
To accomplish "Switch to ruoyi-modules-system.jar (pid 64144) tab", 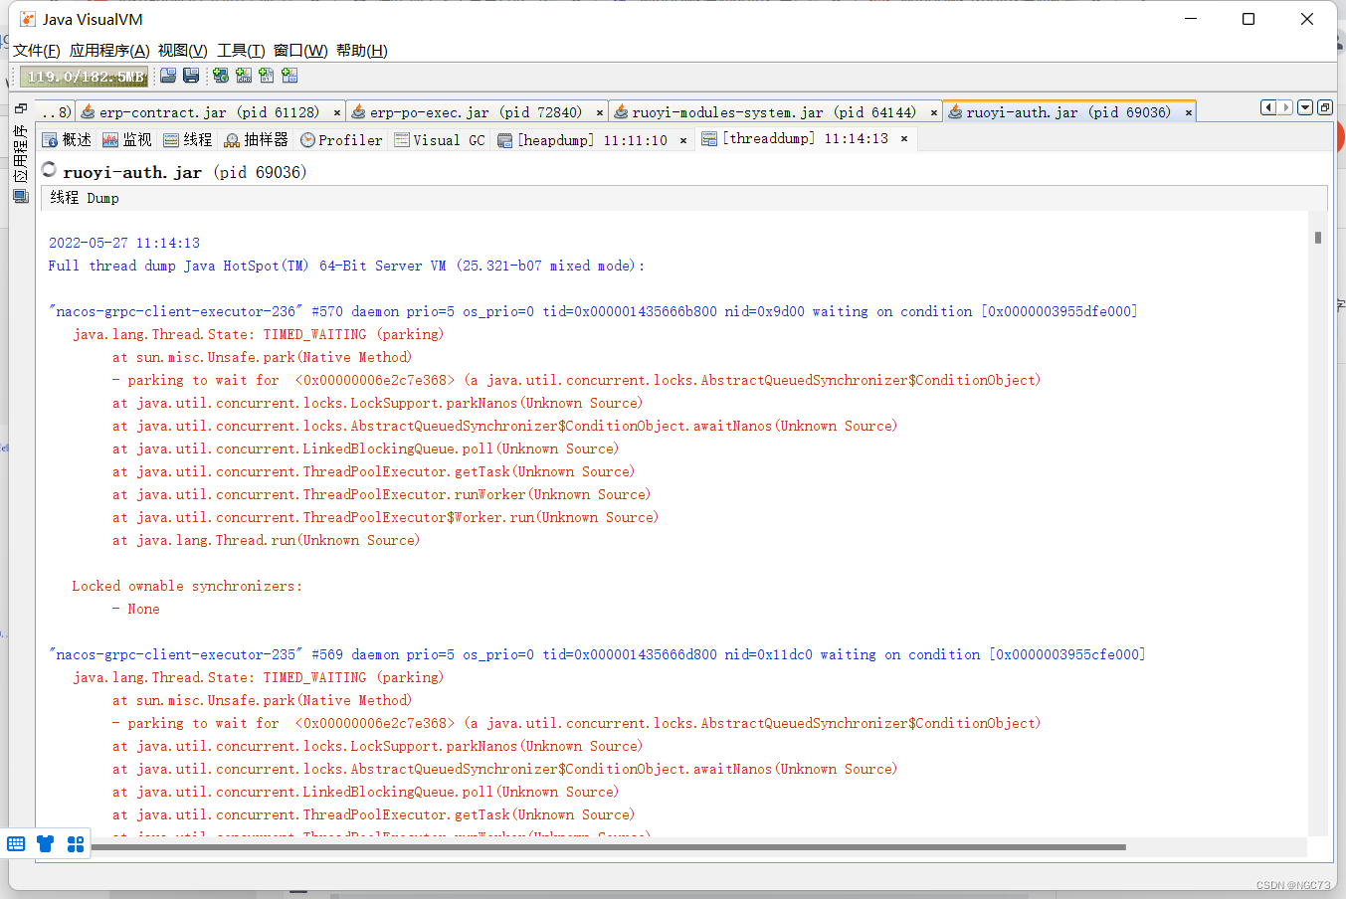I will (774, 112).
